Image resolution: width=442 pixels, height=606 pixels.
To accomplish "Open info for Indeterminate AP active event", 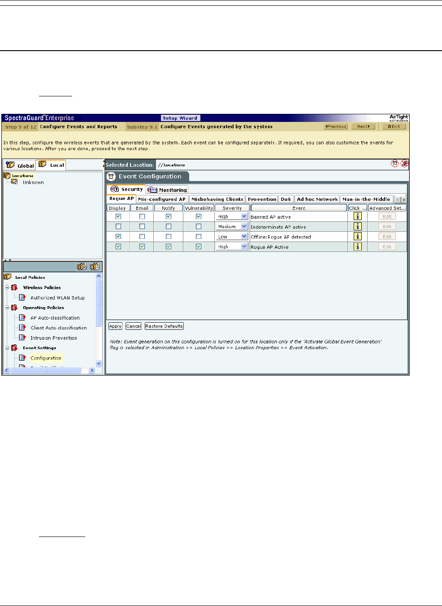I will [357, 226].
